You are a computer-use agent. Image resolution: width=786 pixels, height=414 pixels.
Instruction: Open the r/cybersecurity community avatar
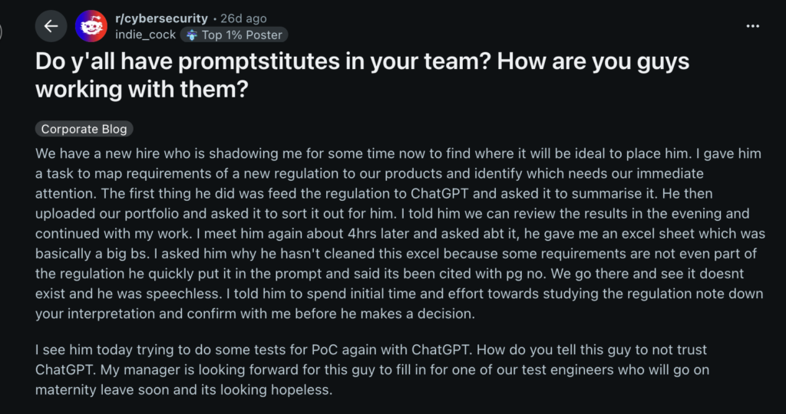[x=91, y=26]
